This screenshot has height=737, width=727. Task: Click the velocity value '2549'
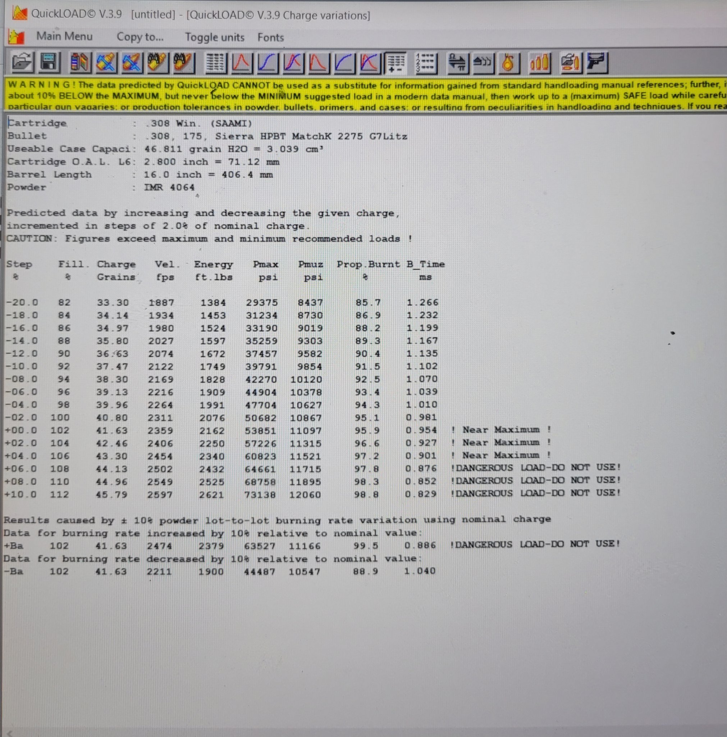[160, 482]
